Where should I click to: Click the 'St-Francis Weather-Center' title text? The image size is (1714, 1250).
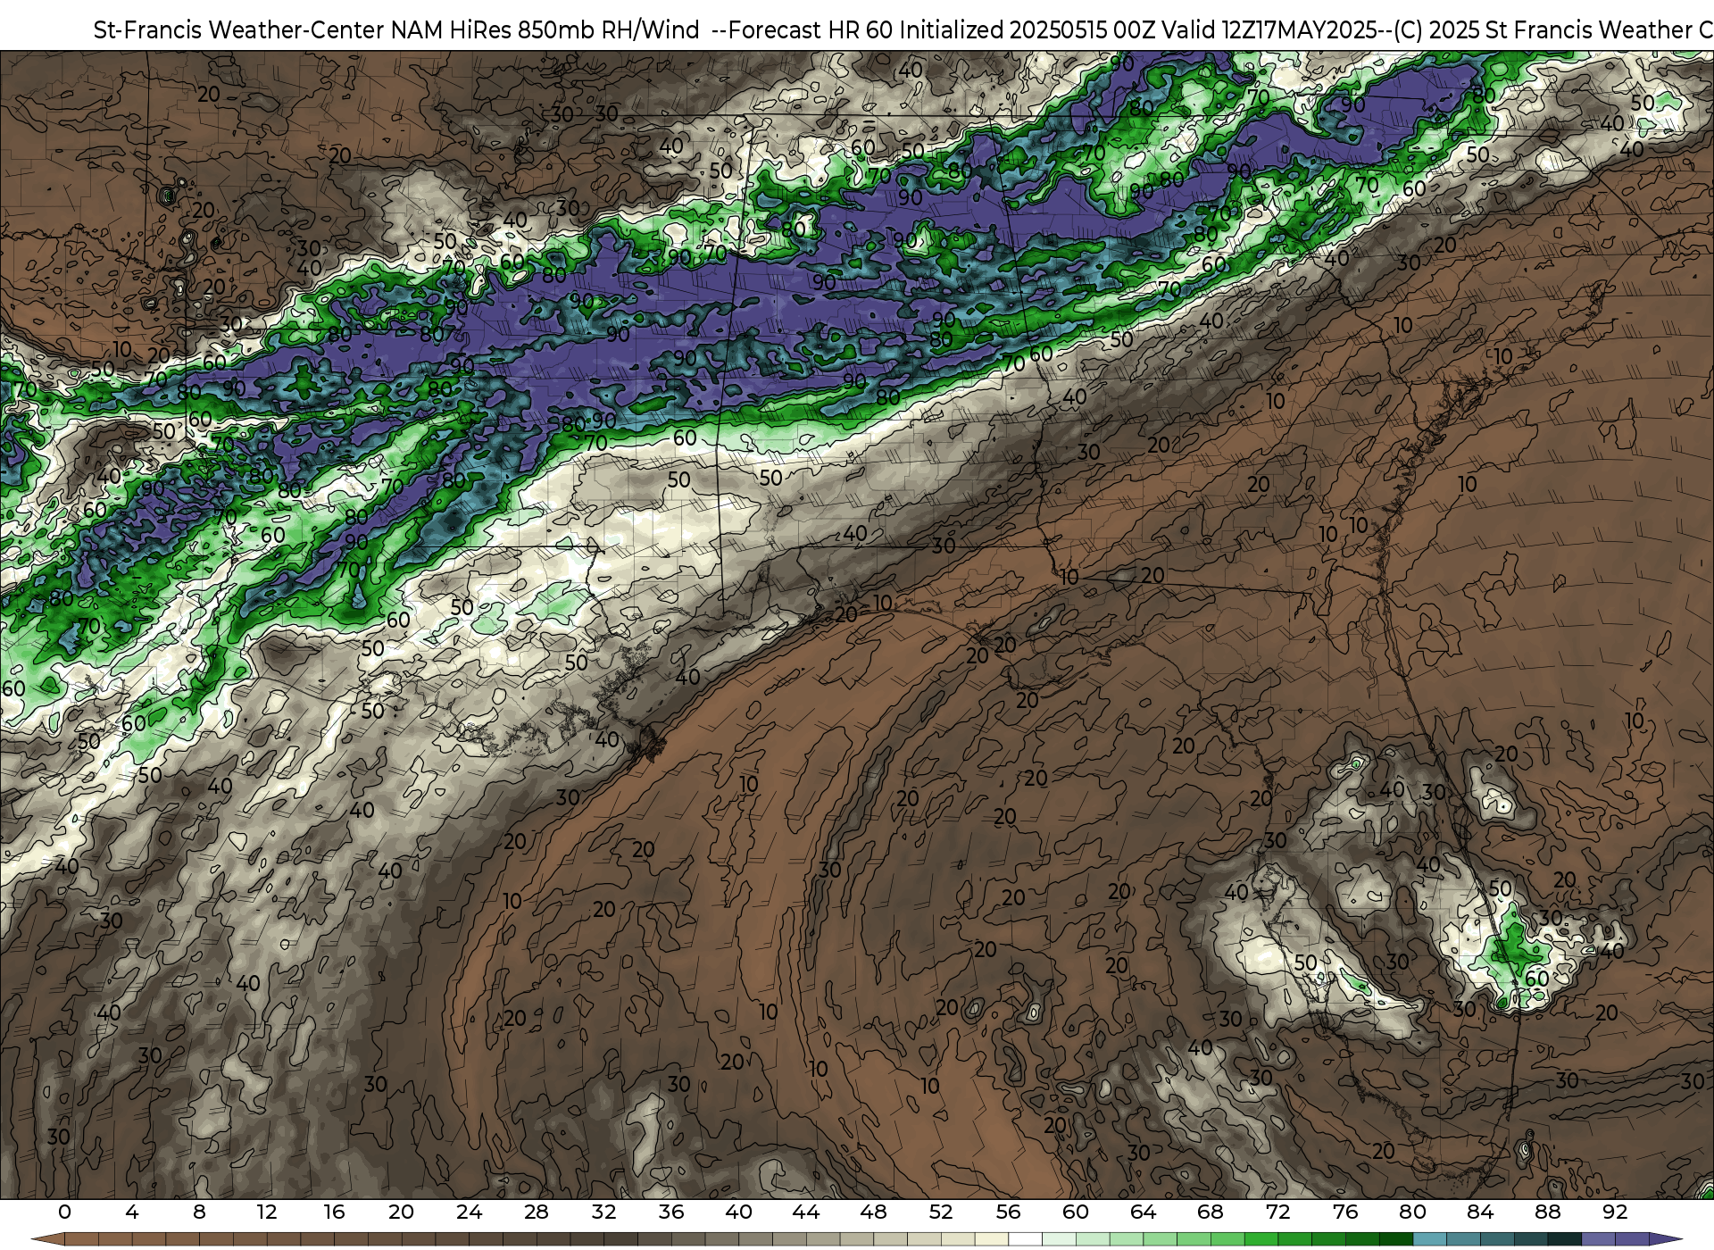(x=239, y=30)
